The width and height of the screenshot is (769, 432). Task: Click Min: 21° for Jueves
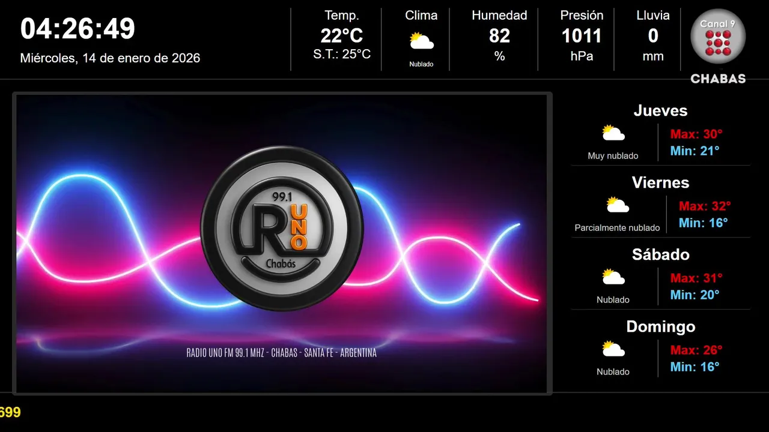point(695,151)
